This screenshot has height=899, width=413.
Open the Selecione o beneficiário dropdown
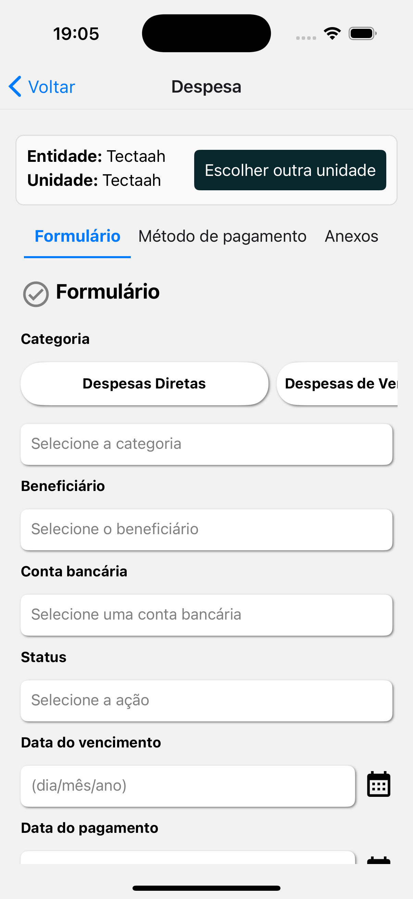(206, 529)
